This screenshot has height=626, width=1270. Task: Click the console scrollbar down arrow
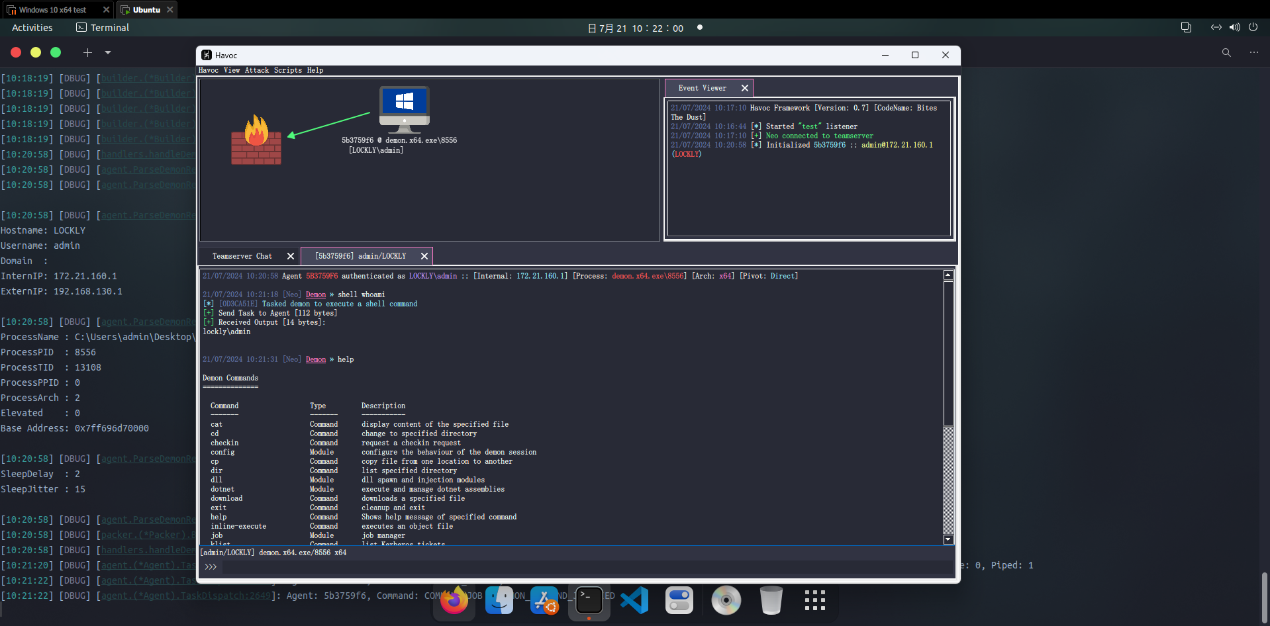tap(948, 540)
